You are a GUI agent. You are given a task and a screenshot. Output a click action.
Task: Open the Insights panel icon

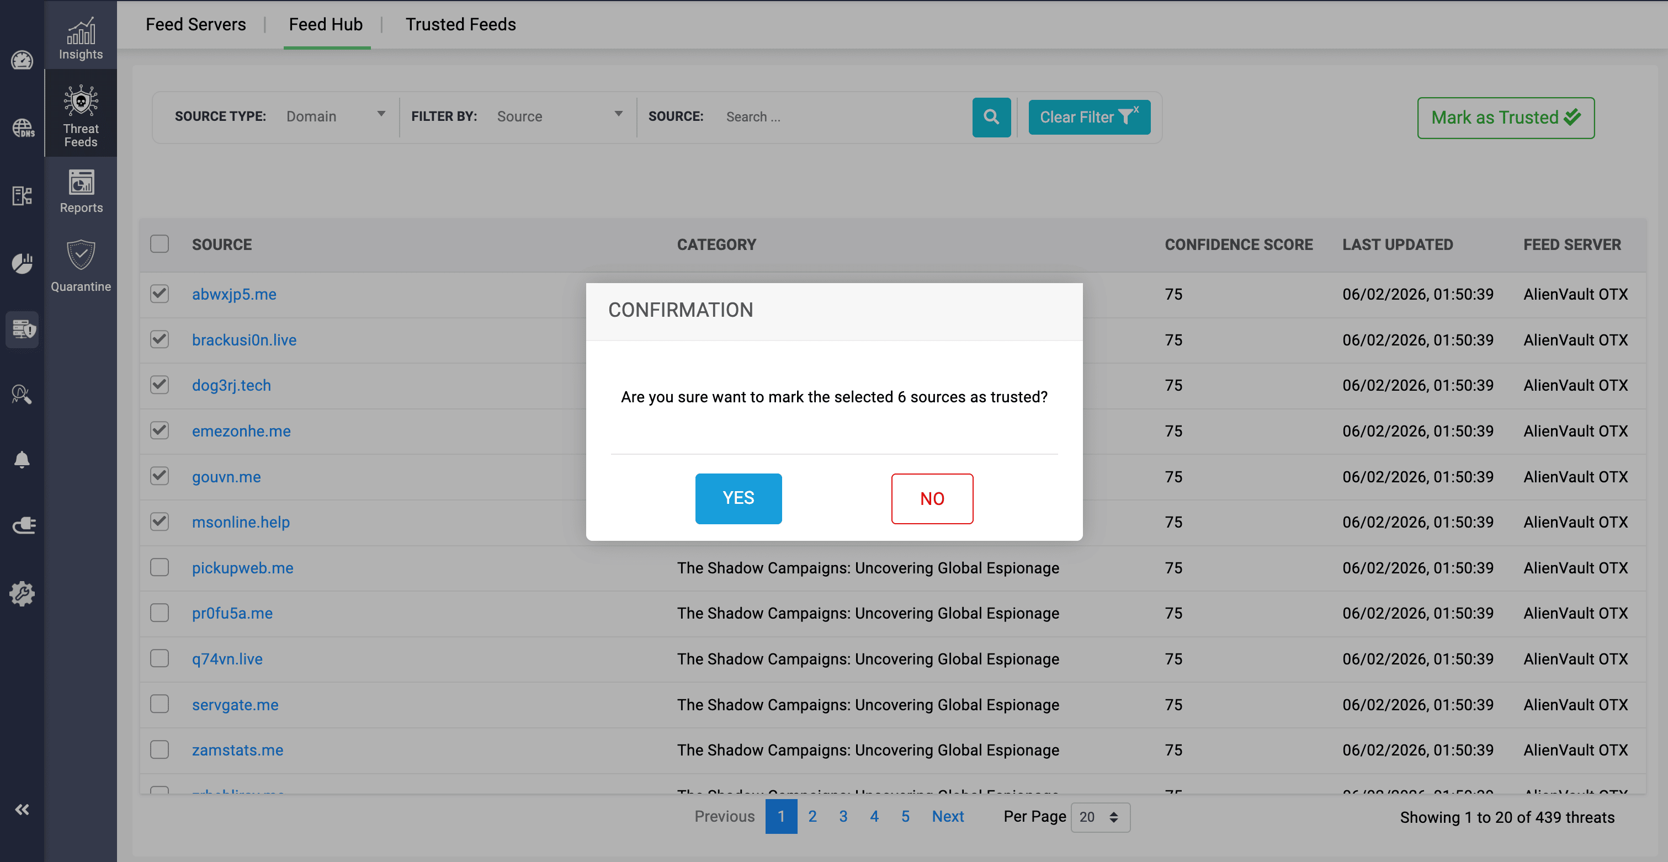click(x=80, y=38)
